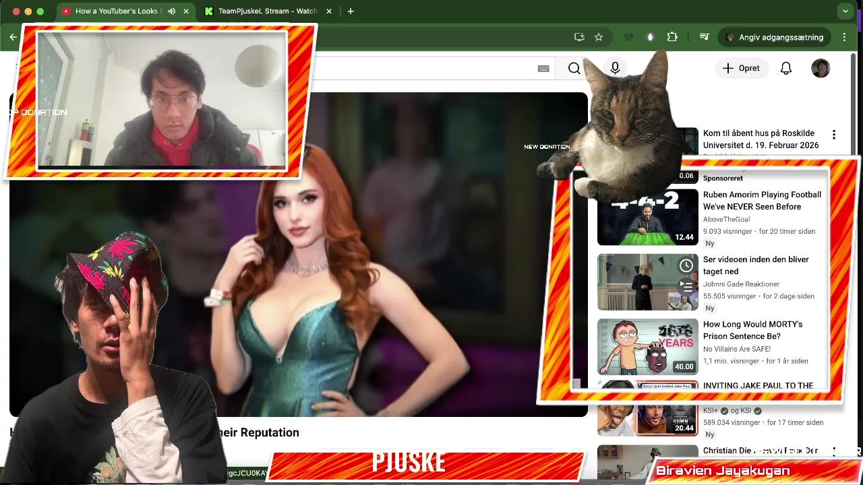The width and height of the screenshot is (863, 485).
Task: Visit the Johnni Gade Reaktioner channel
Action: [x=741, y=284]
